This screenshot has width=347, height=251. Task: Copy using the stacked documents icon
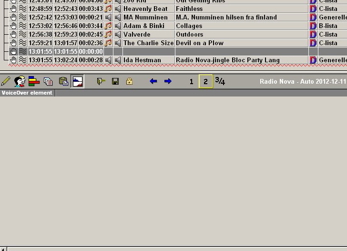(x=48, y=81)
